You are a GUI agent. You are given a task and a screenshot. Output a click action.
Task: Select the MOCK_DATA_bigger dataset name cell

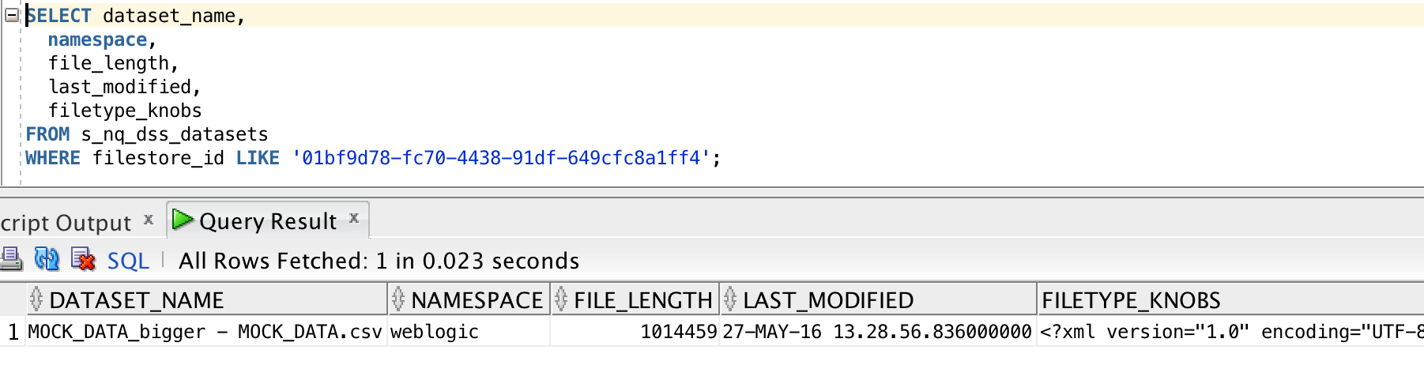pyautogui.click(x=205, y=332)
